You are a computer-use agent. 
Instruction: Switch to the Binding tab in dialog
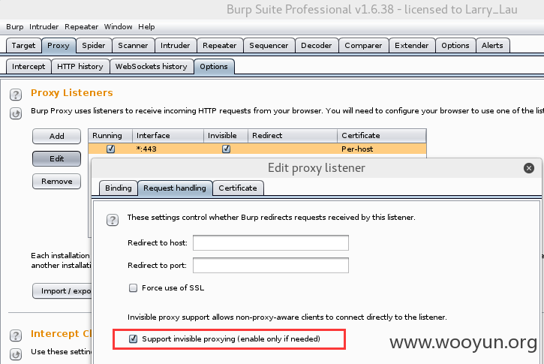point(119,188)
